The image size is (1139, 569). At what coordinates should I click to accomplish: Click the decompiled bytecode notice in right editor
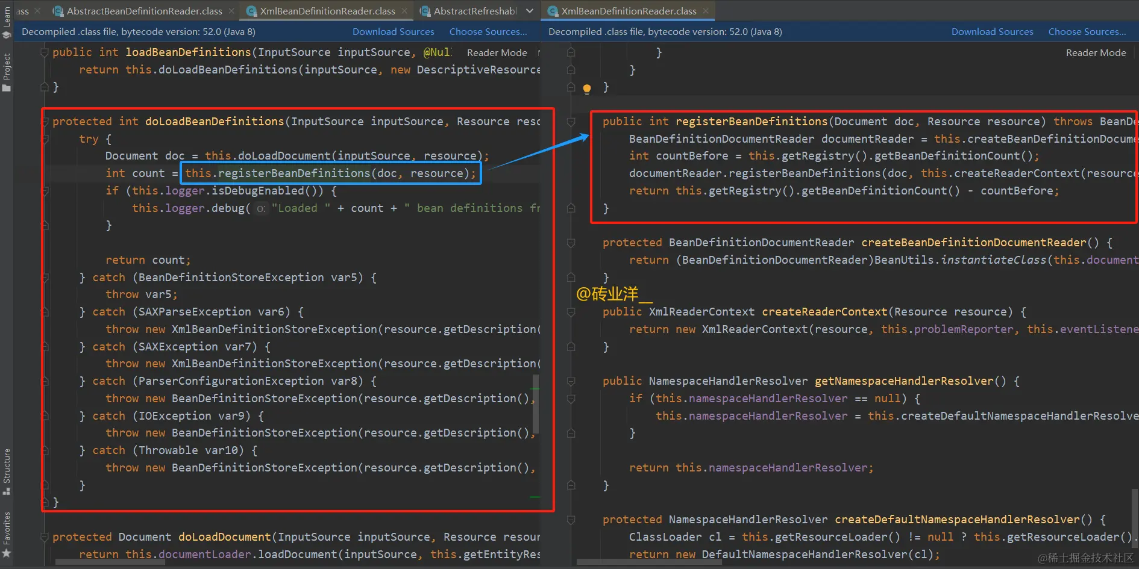click(665, 31)
